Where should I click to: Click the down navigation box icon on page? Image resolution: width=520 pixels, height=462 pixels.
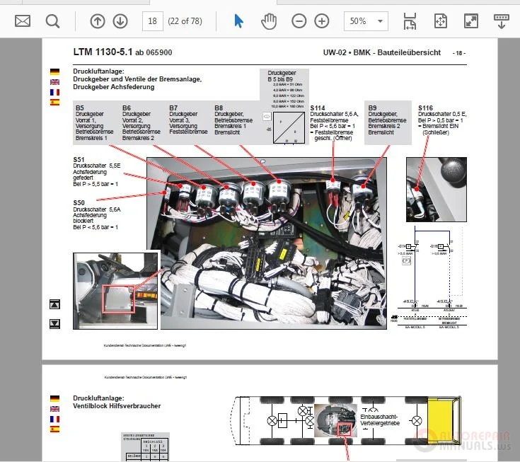tap(54, 324)
